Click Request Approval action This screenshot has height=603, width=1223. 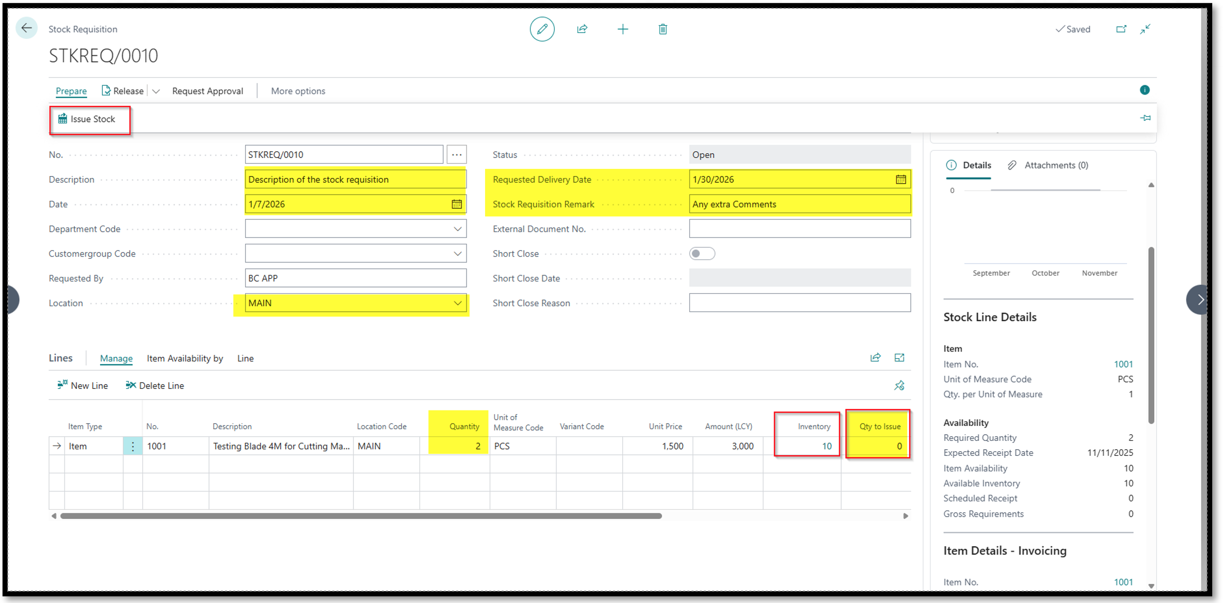click(207, 91)
